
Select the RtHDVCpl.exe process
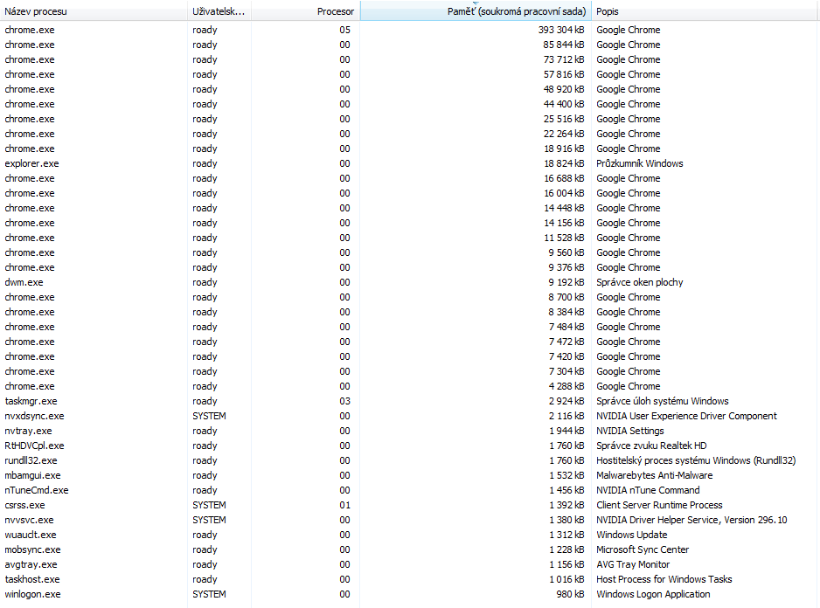pyautogui.click(x=34, y=446)
